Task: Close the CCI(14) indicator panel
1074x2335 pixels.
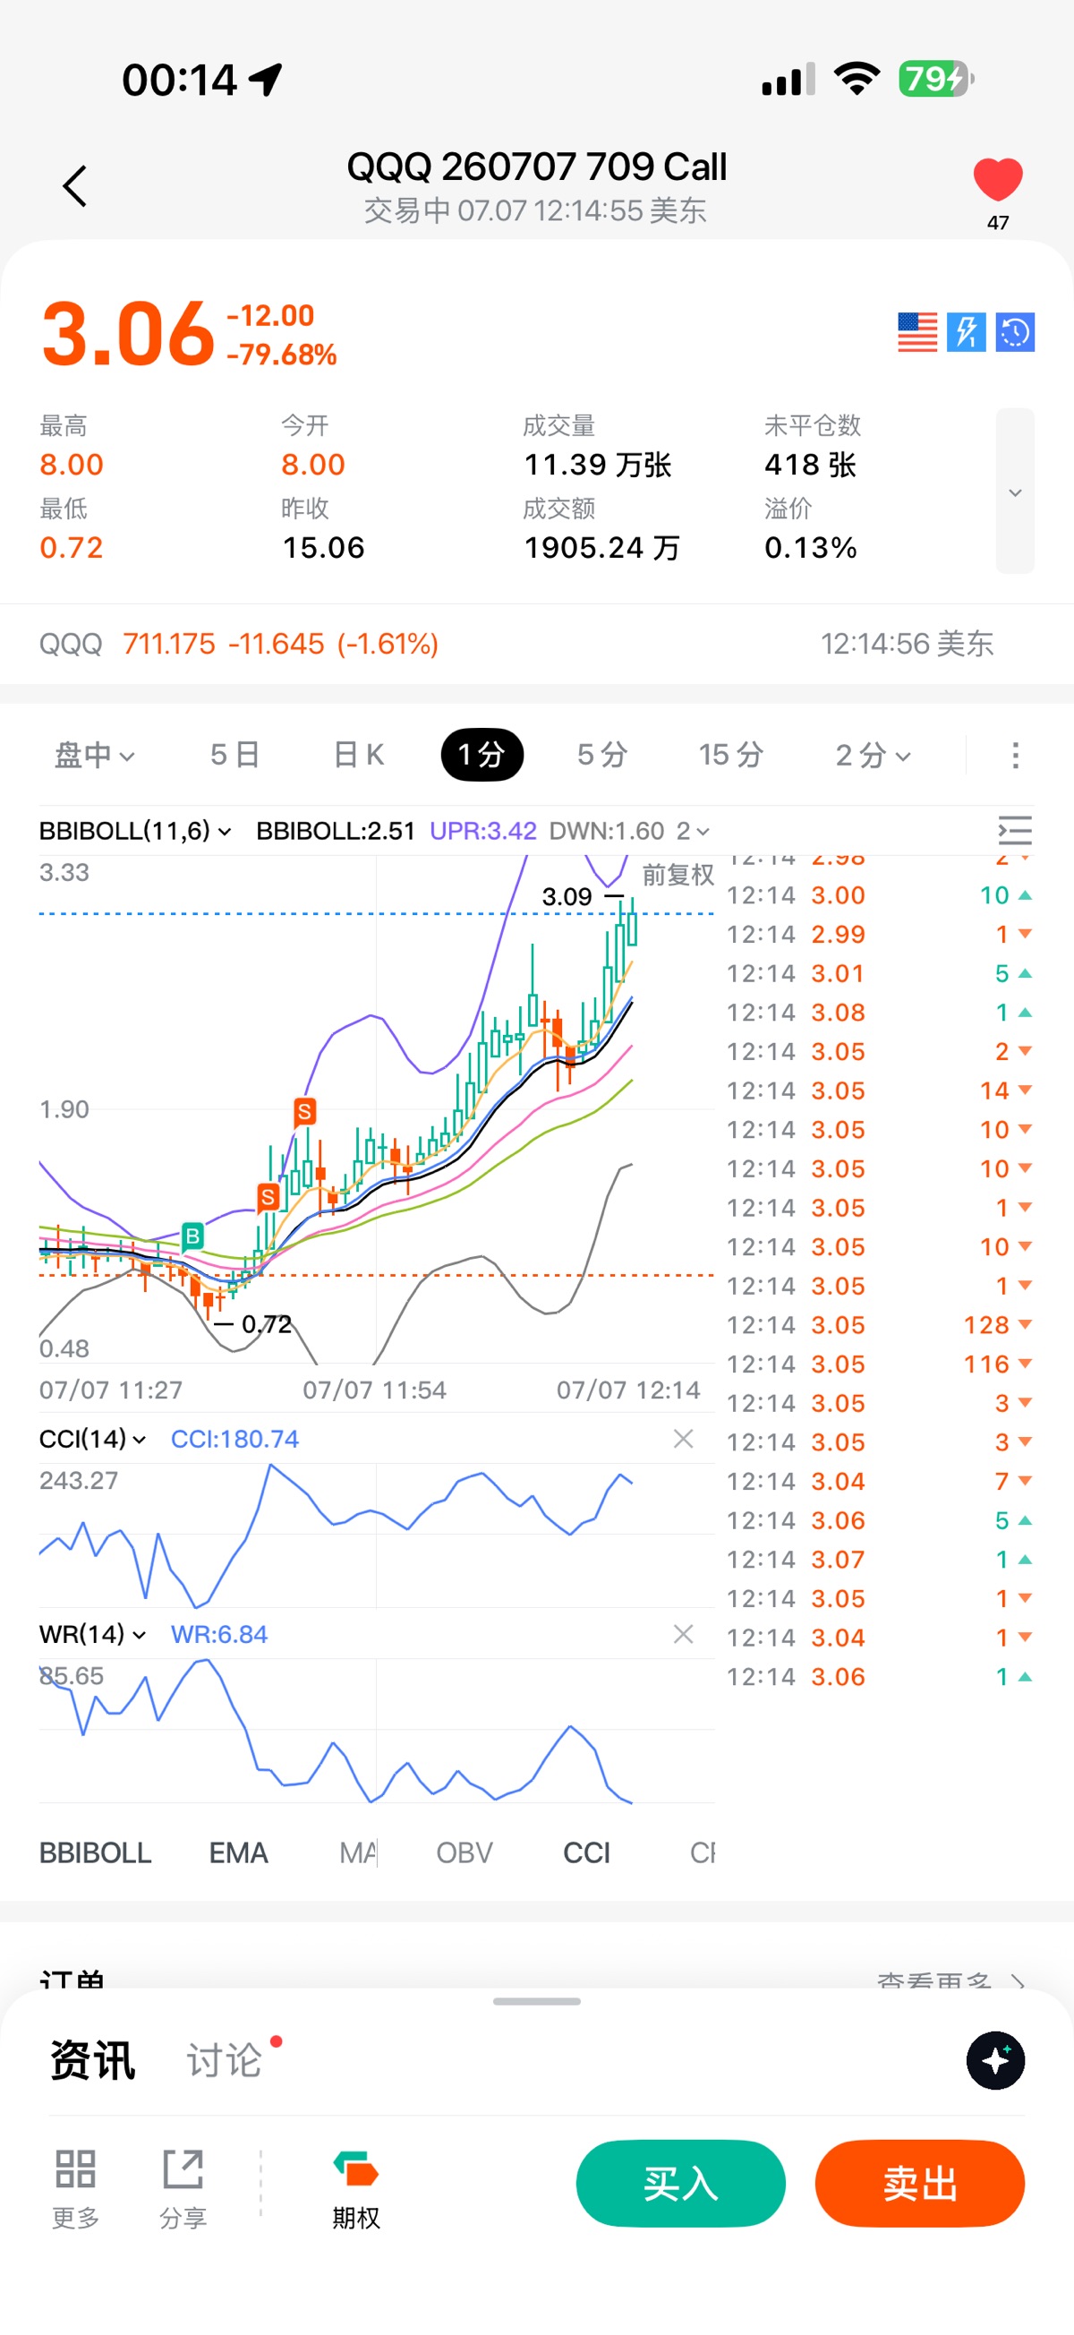Action: click(x=684, y=1439)
